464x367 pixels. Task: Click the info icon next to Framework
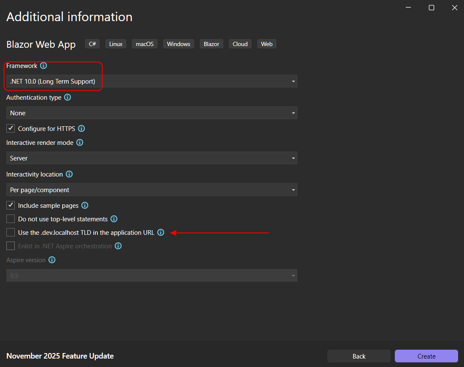click(43, 66)
